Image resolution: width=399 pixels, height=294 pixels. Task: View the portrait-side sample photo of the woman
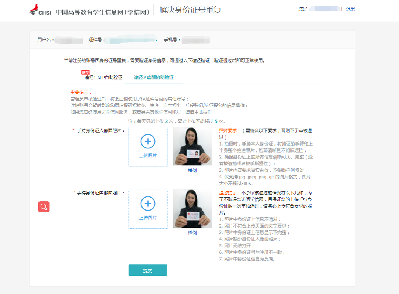[192, 147]
